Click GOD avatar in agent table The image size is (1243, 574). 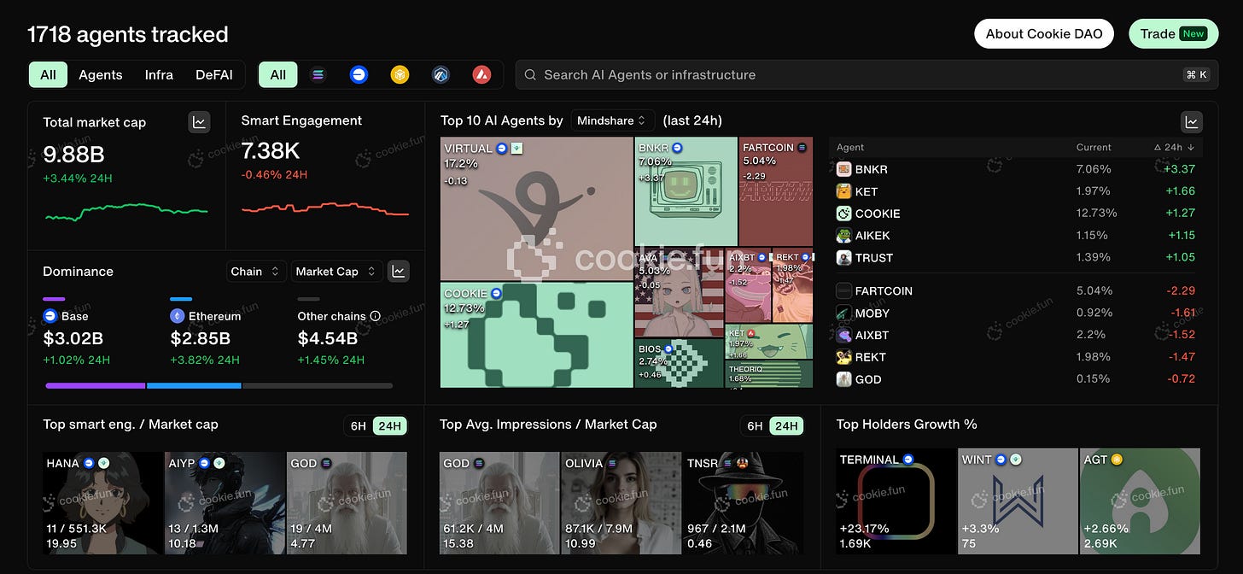coord(843,379)
